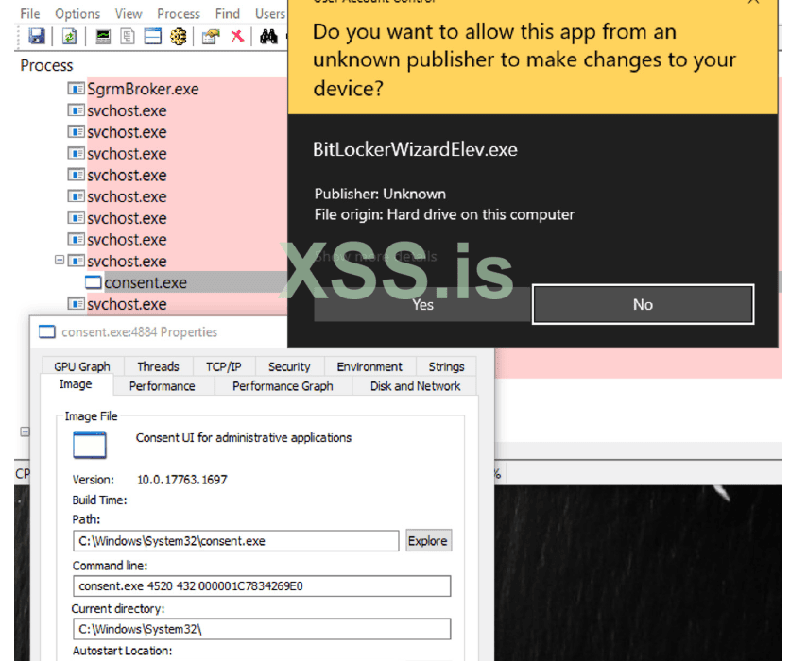
Task: Toggle the Show Lower Pane toolbar icon
Action: pos(153,36)
